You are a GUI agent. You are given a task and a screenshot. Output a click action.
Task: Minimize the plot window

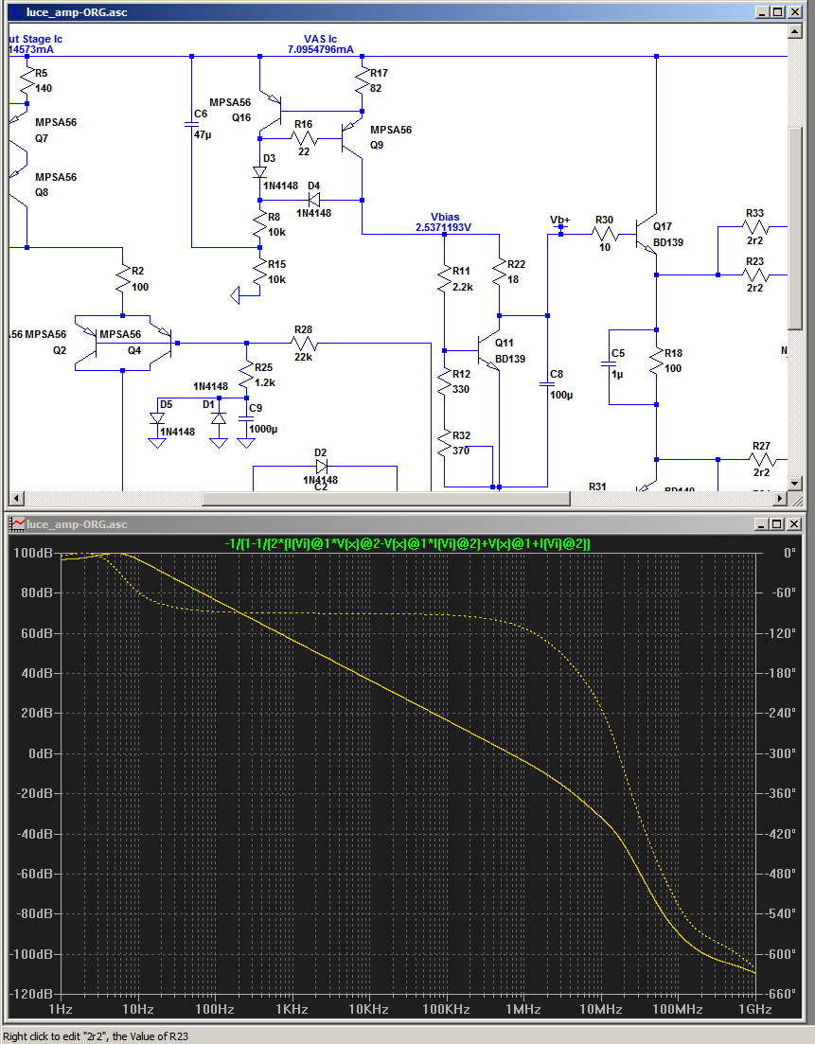[x=762, y=524]
